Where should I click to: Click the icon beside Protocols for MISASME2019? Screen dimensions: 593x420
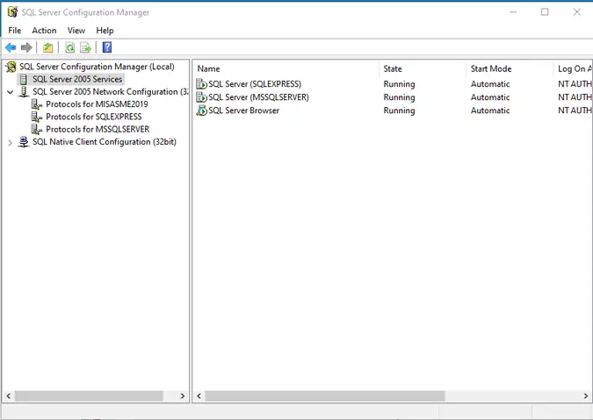pos(37,104)
